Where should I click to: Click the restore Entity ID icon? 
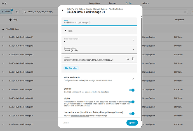click(x=128, y=59)
